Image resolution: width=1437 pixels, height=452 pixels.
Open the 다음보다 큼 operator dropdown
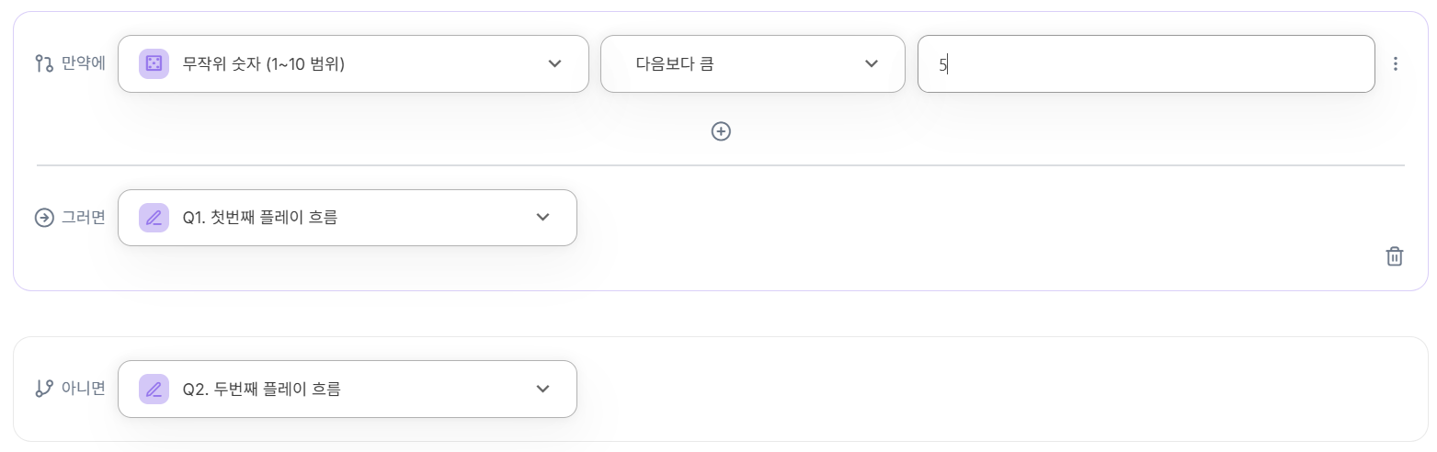[752, 63]
